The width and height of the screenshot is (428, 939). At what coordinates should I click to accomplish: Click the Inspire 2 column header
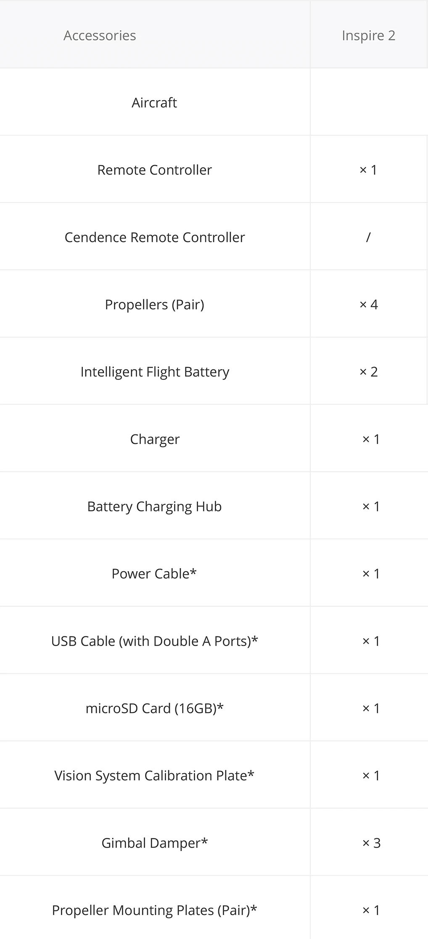pyautogui.click(x=368, y=35)
